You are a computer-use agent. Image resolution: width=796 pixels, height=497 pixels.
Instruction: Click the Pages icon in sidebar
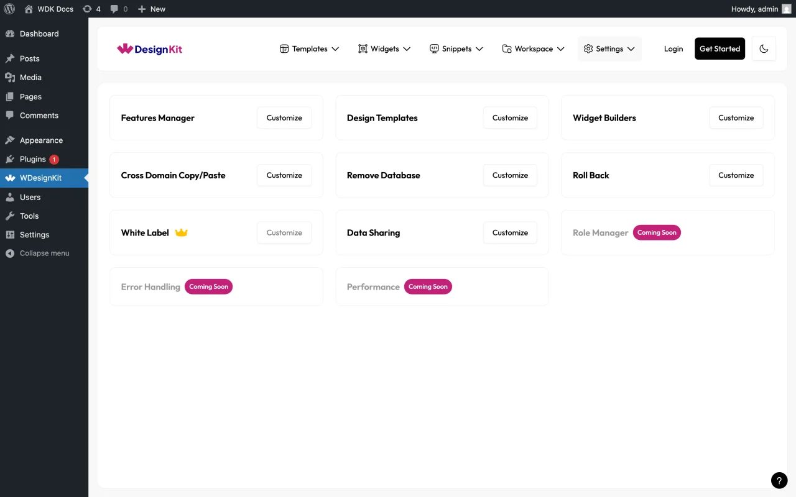coord(10,96)
